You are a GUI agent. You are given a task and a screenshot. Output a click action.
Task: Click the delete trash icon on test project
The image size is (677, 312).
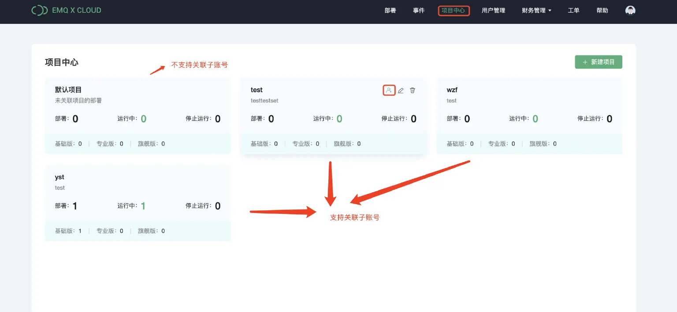(413, 90)
